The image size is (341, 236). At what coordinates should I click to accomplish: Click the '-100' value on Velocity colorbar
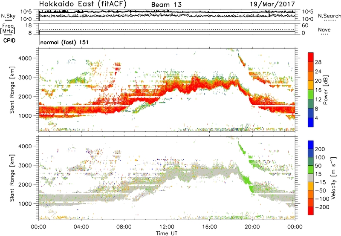coord(322,199)
